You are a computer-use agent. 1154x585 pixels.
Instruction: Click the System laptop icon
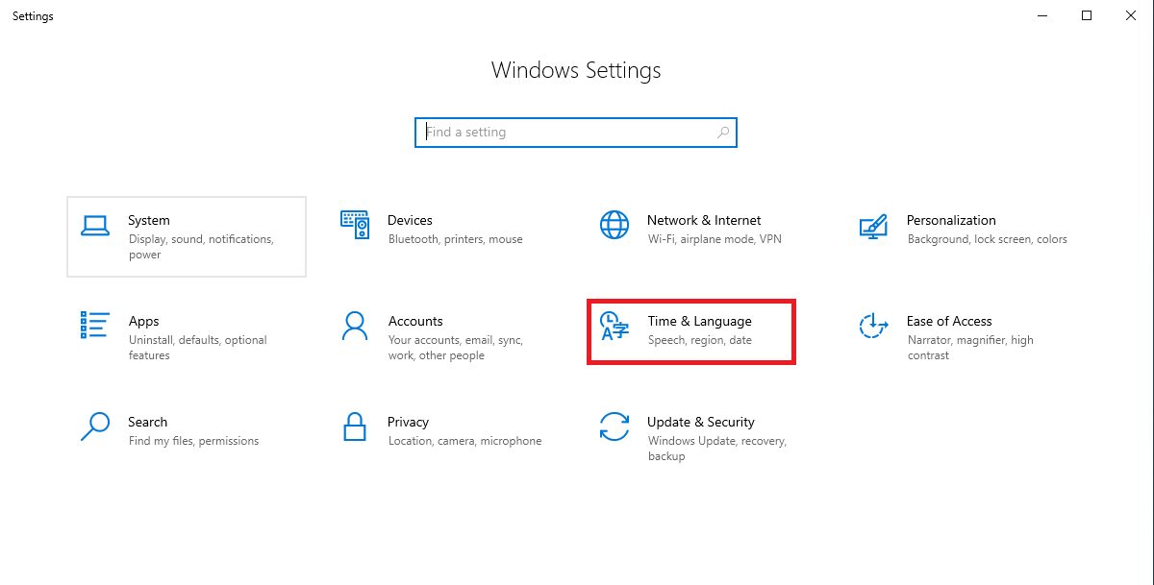tap(95, 226)
